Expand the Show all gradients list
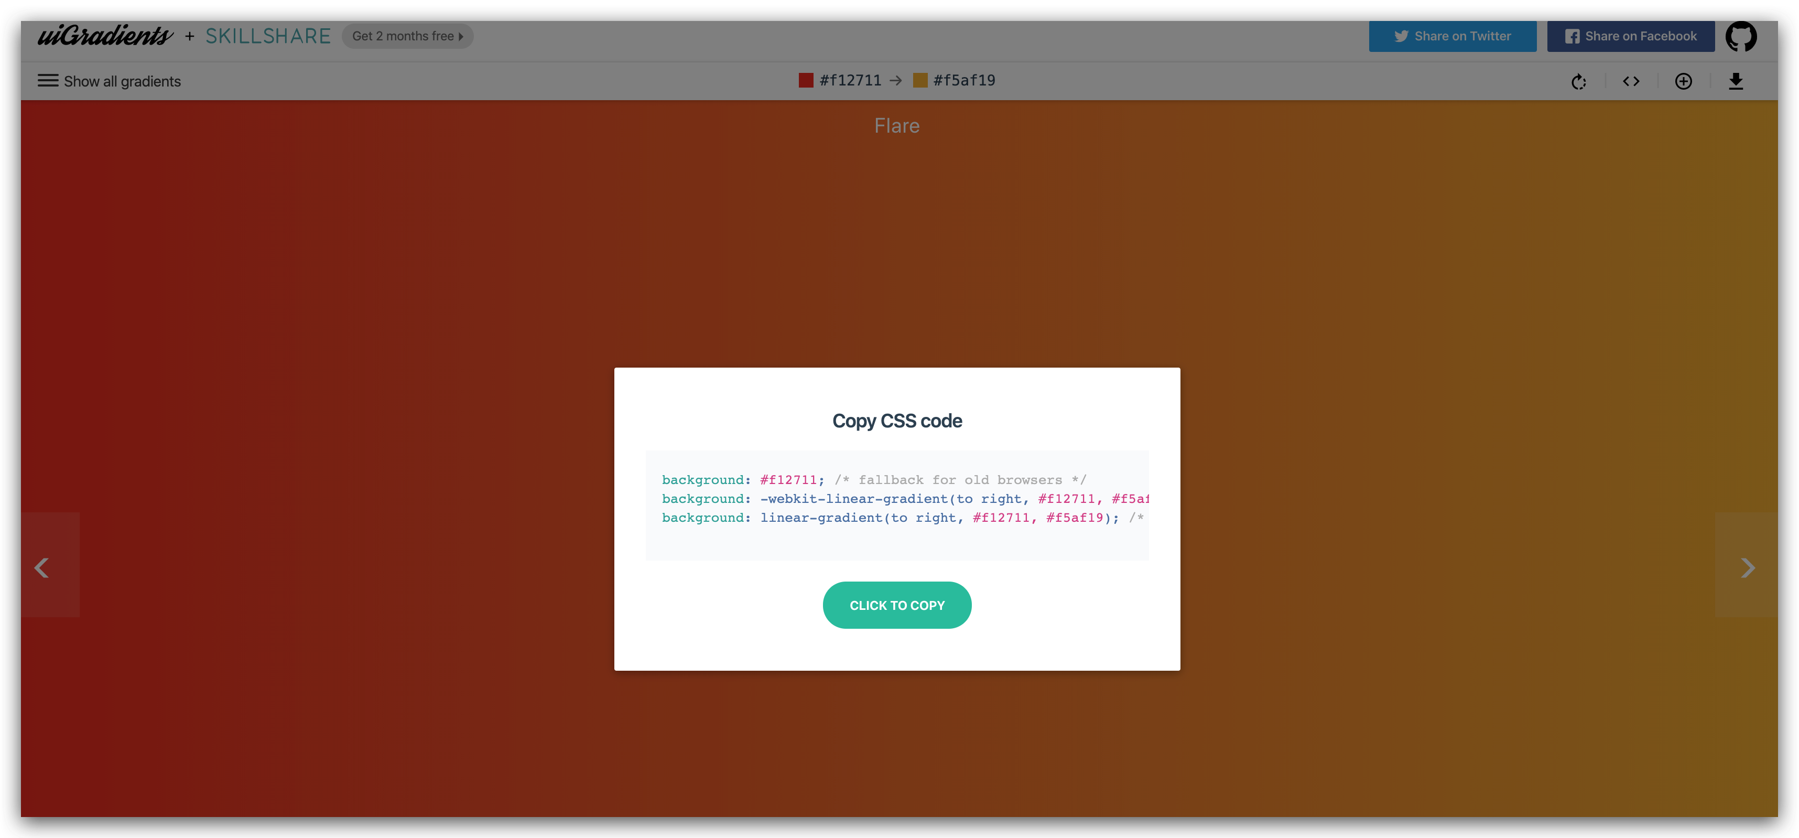This screenshot has width=1799, height=838. [122, 82]
